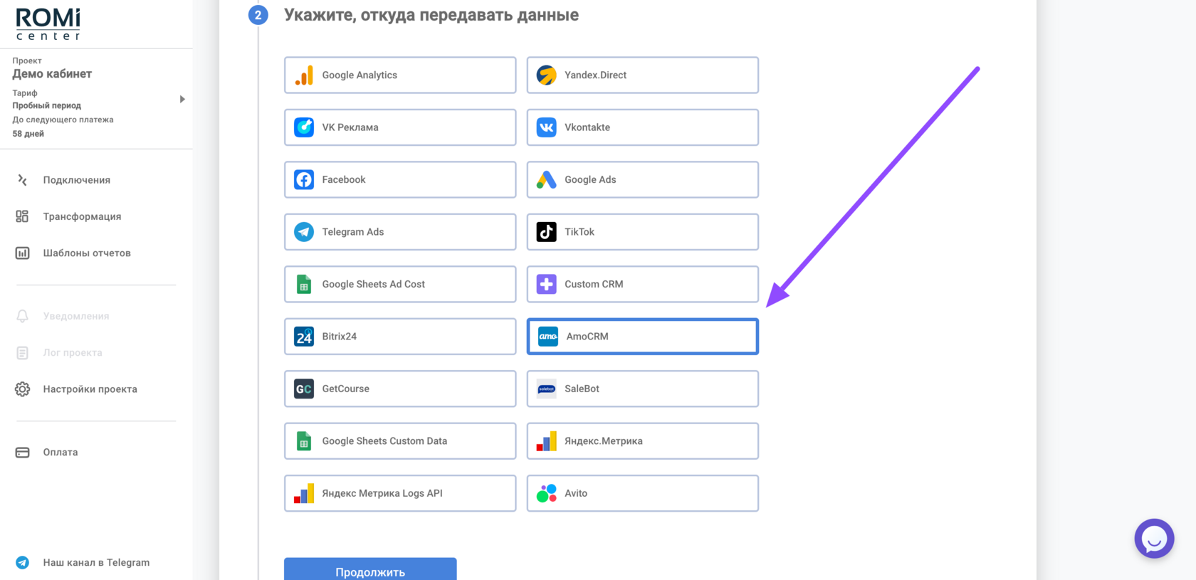Pick the Avito source label
This screenshot has height=580, width=1196.
[576, 493]
